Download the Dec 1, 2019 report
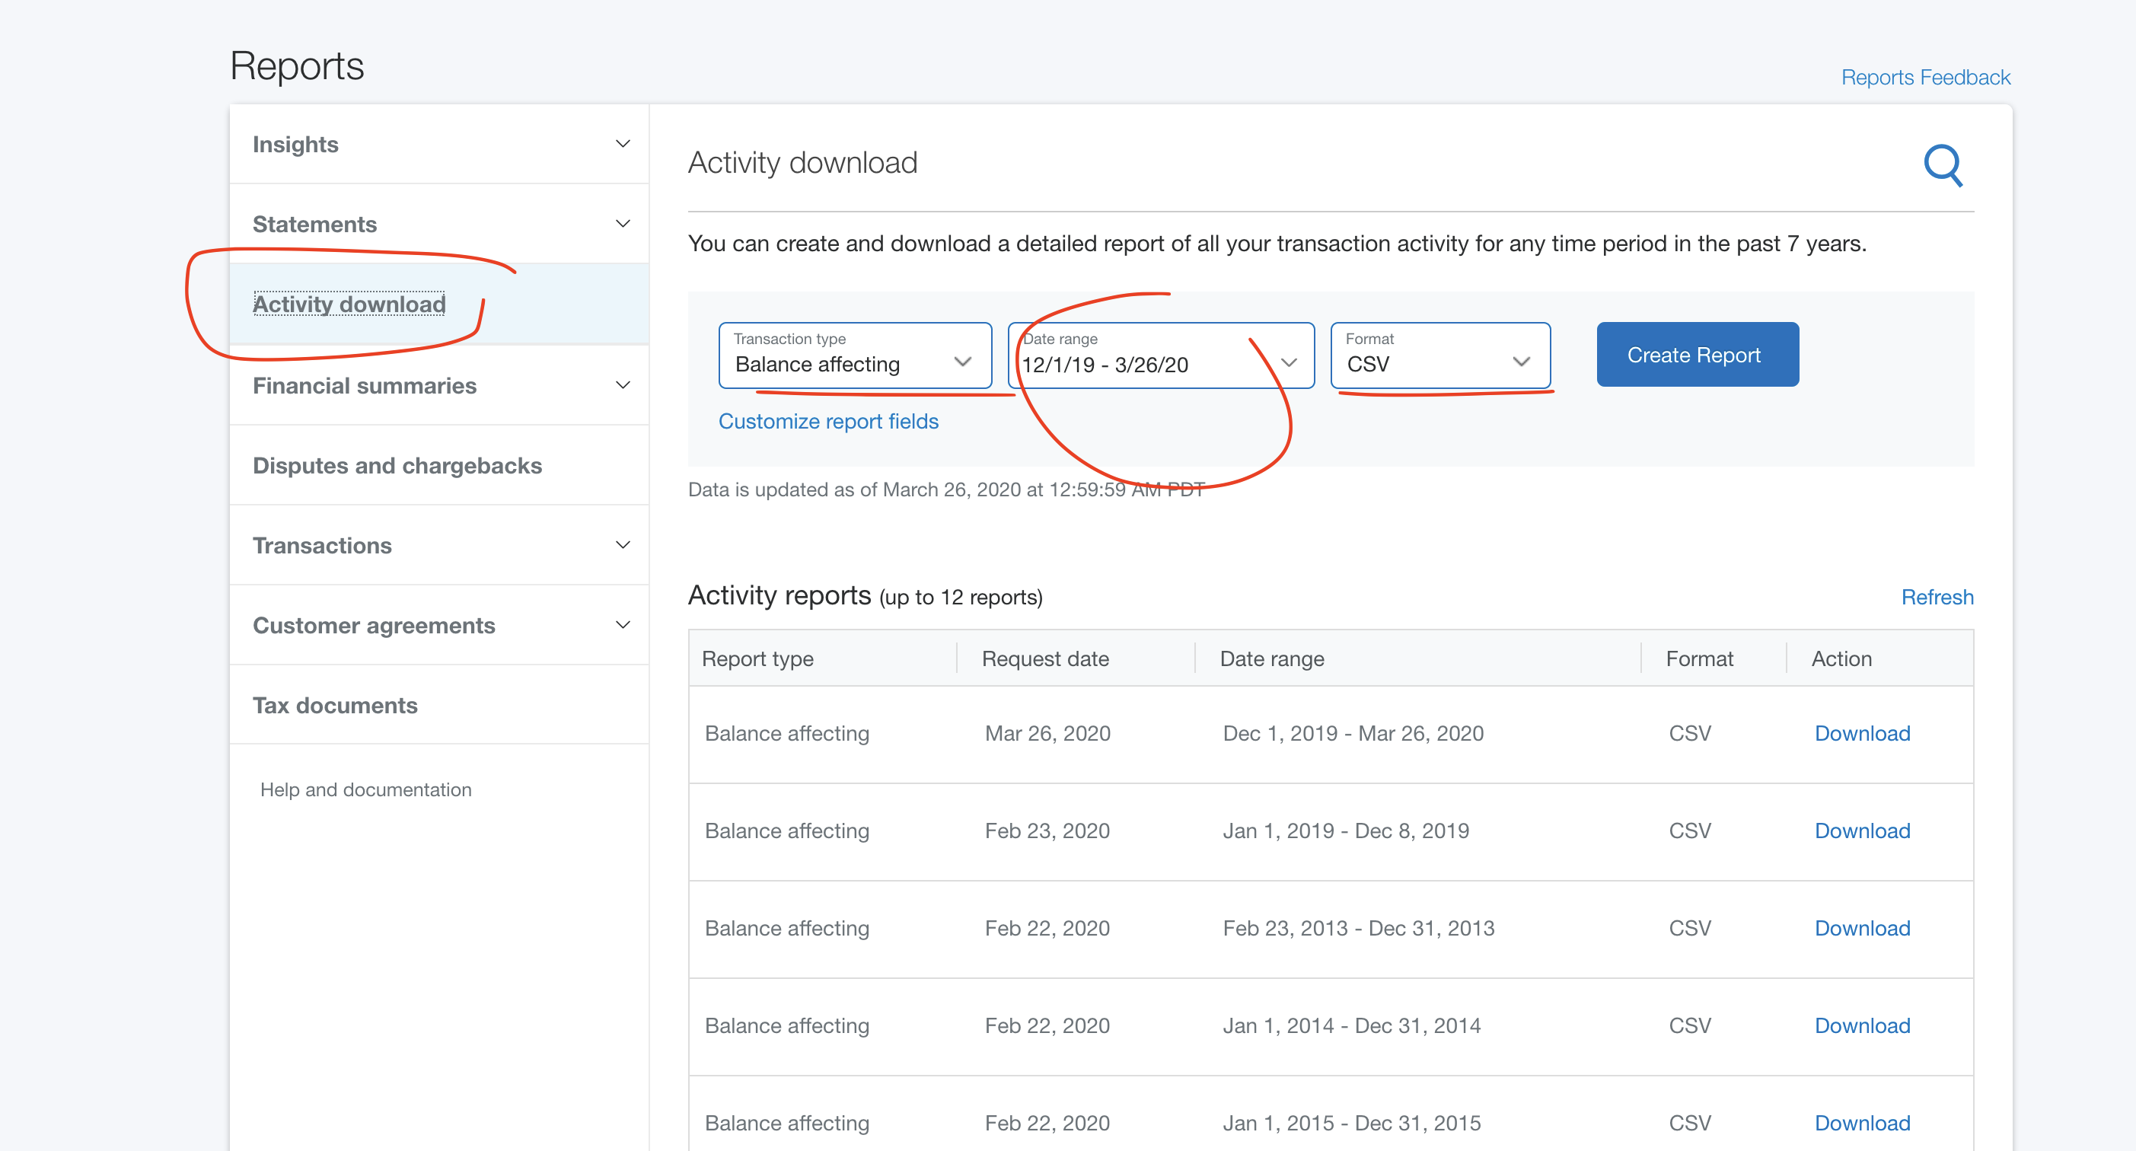 1861,733
